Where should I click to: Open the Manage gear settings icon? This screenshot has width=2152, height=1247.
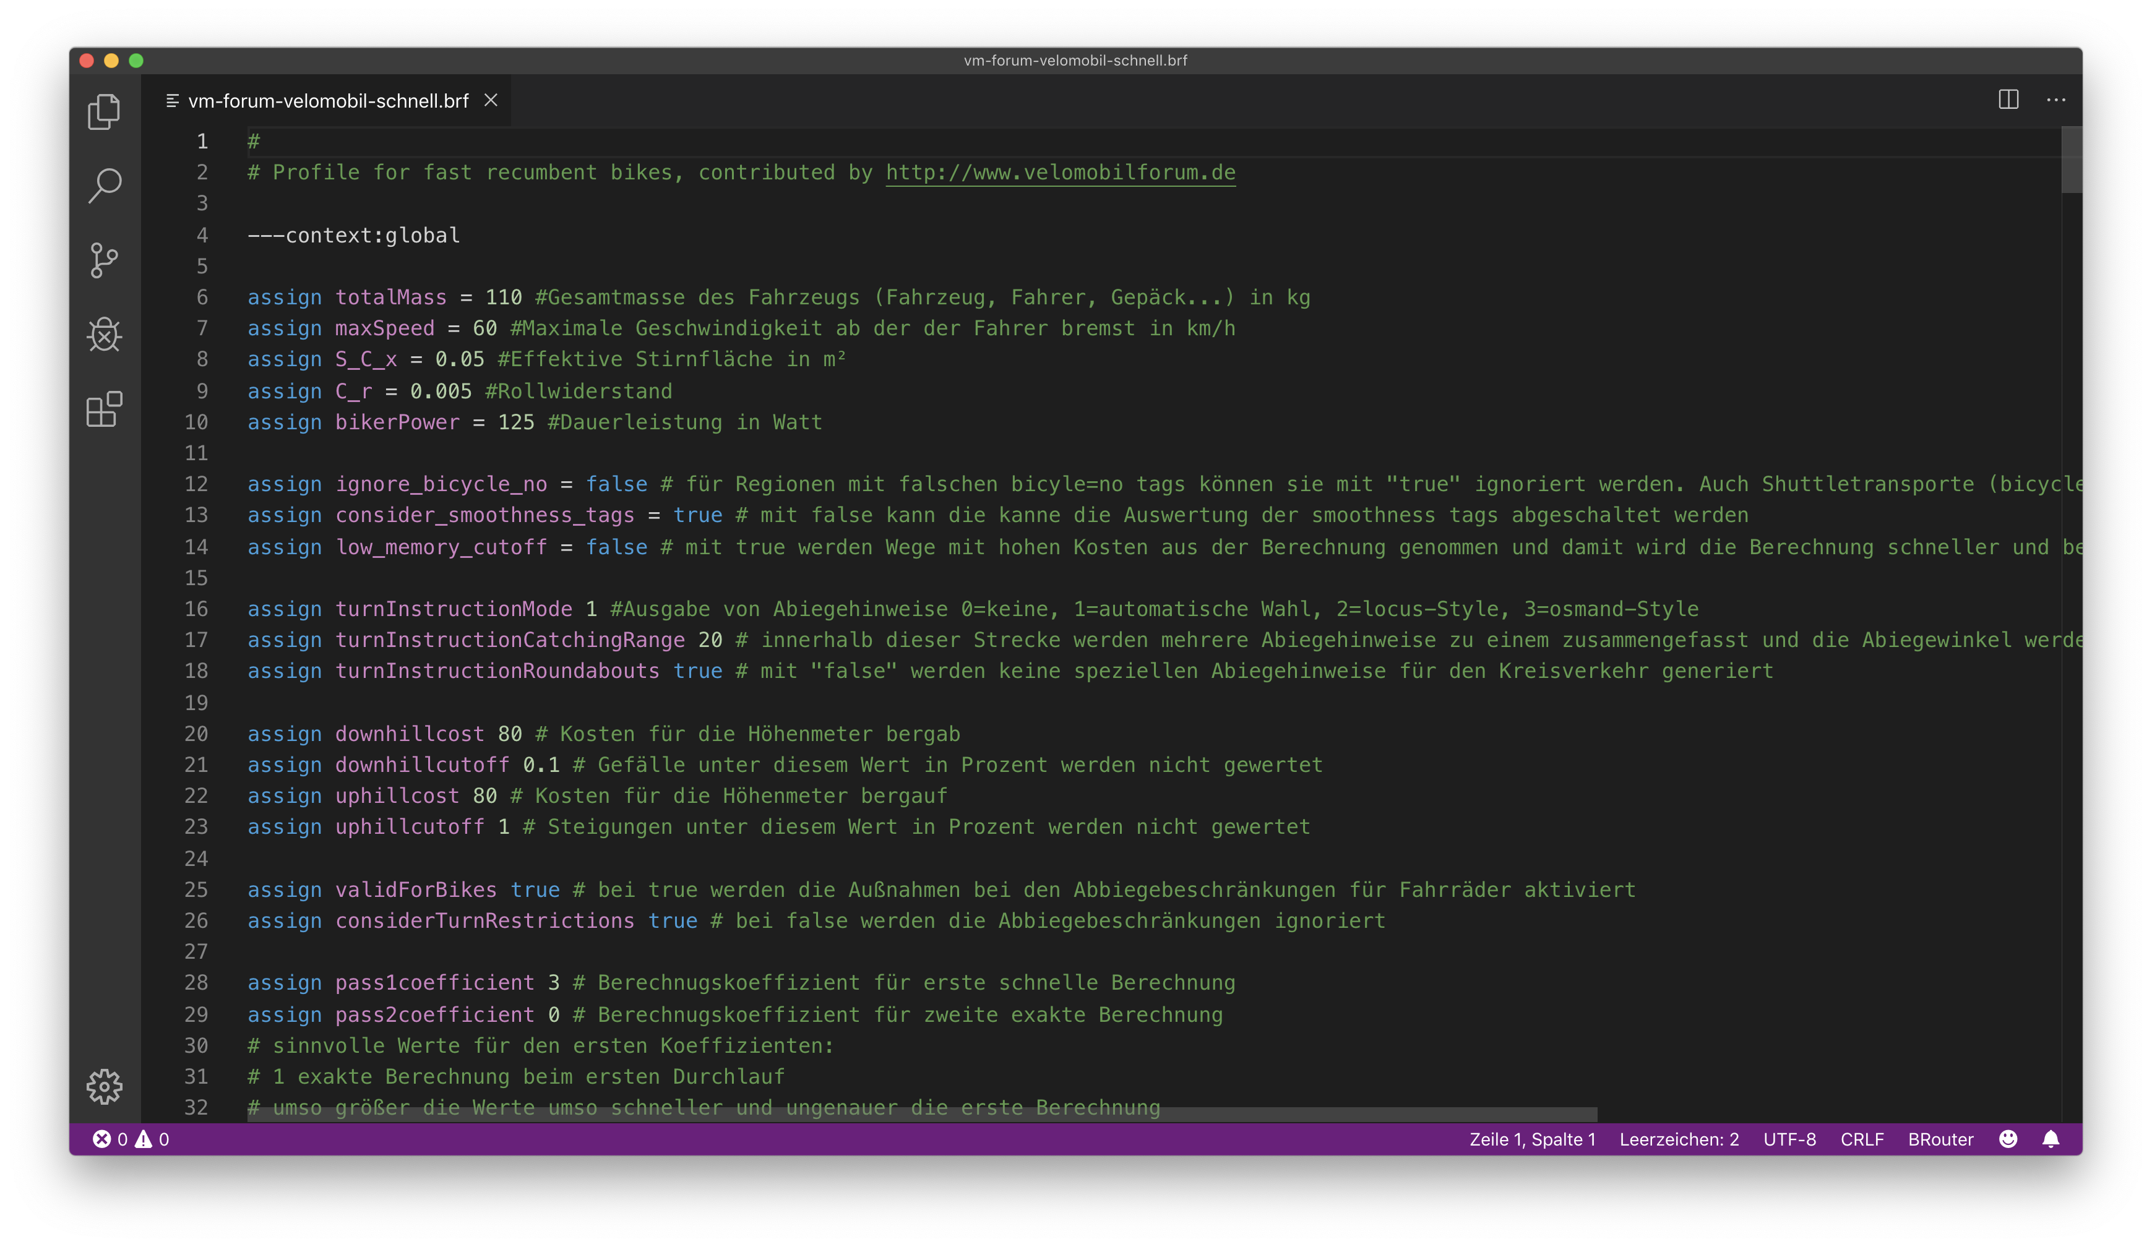pos(104,1086)
